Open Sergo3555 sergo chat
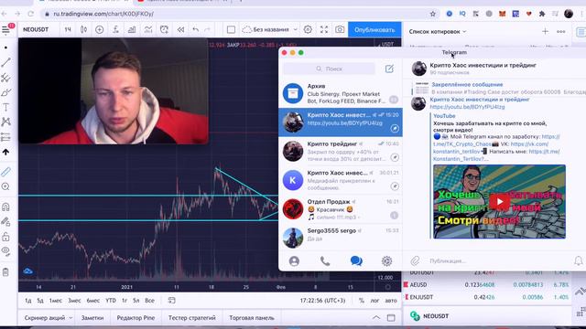Screen dimensions: 586x329 pyautogui.click(x=341, y=238)
